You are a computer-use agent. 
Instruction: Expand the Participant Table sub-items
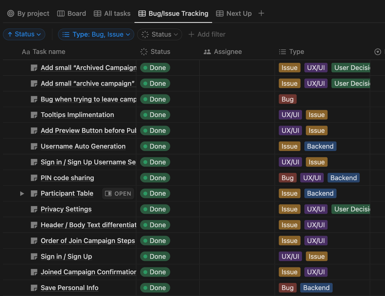(22, 194)
